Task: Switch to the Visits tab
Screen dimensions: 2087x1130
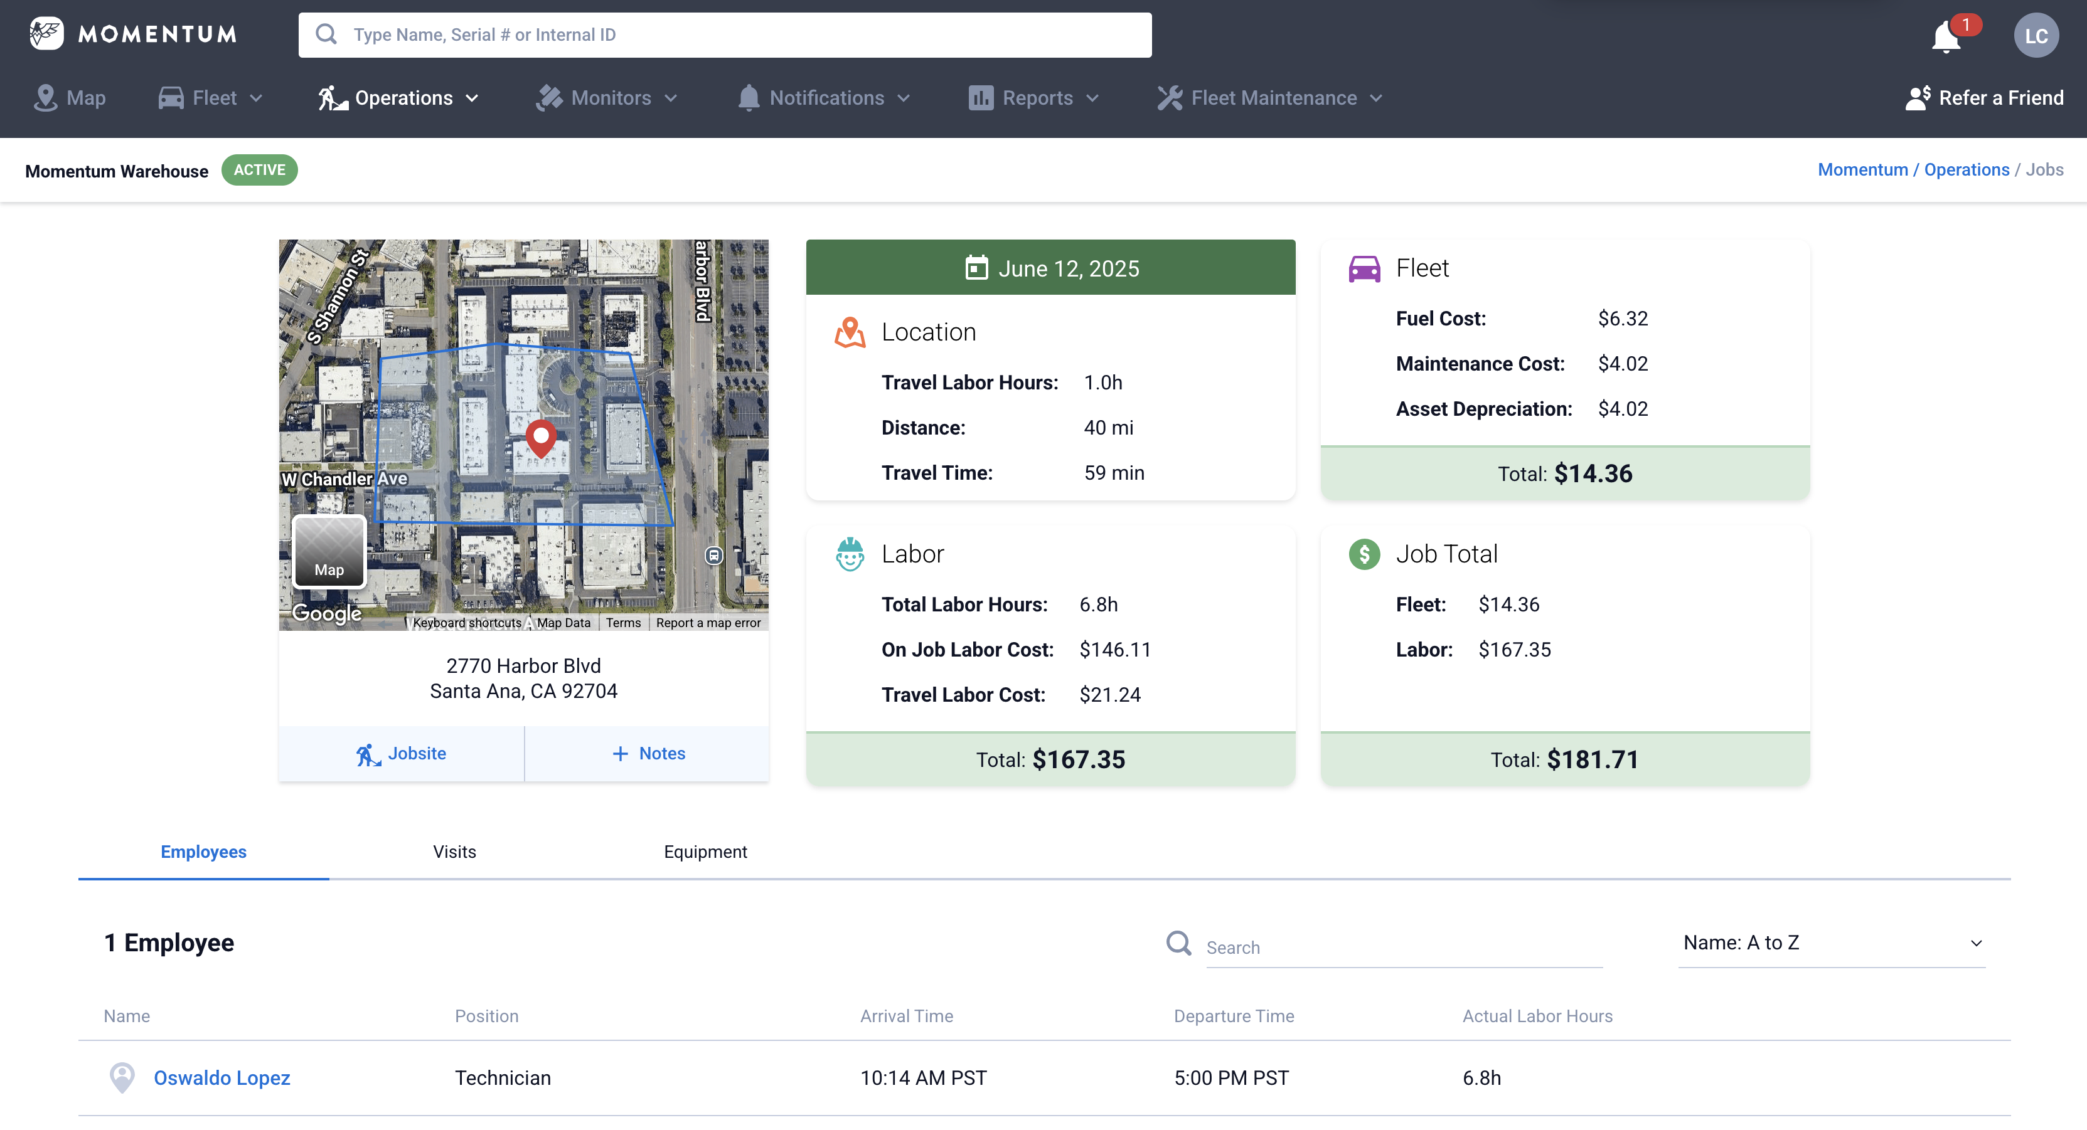Action: click(x=454, y=852)
